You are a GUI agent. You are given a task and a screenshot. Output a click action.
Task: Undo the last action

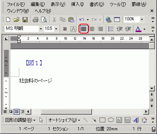pyautogui.click(x=82, y=19)
